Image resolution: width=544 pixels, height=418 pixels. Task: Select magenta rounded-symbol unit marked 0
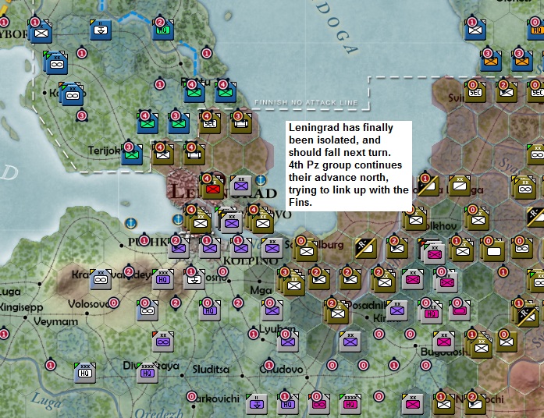pyautogui.click(x=460, y=310)
